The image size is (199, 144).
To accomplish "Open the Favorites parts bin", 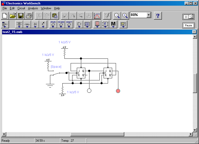I will click(5, 24).
